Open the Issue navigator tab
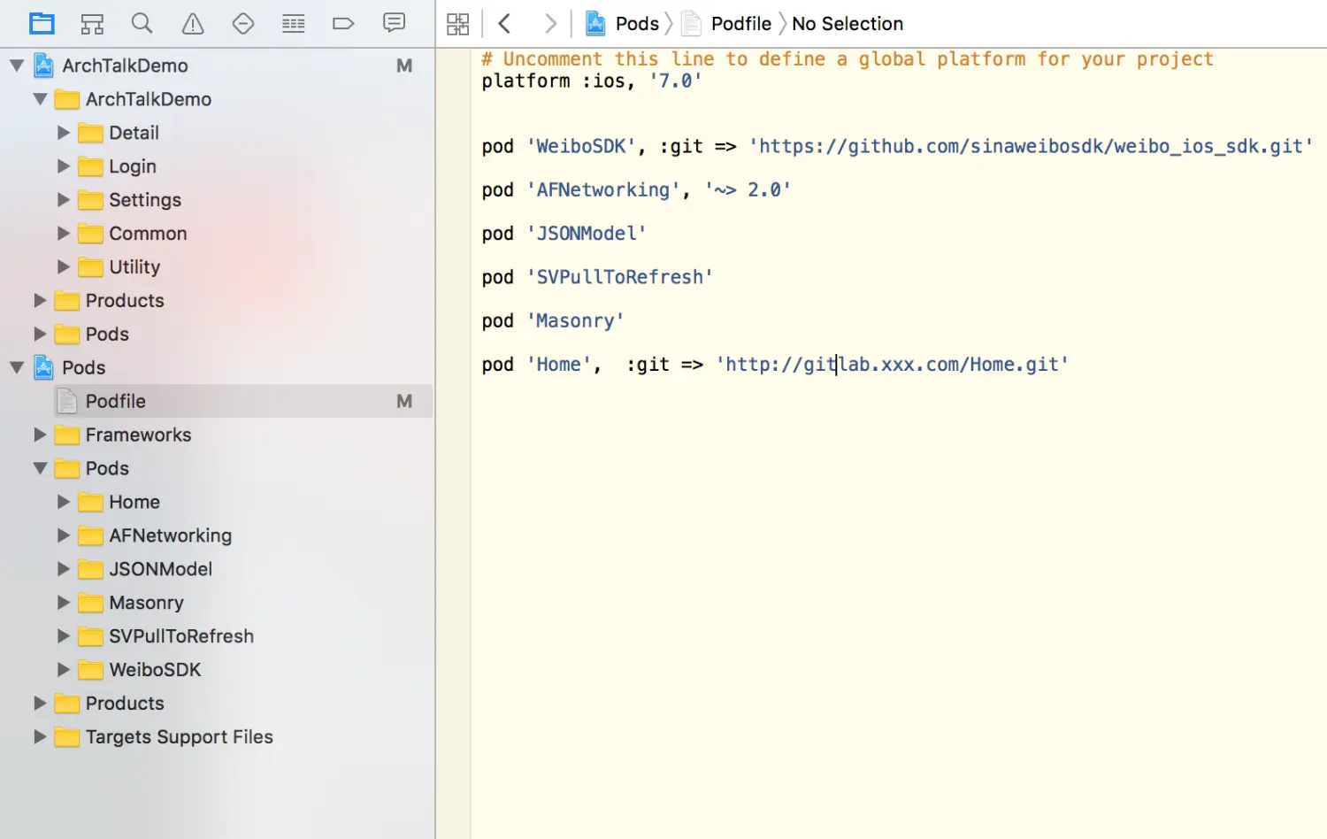 point(193,24)
